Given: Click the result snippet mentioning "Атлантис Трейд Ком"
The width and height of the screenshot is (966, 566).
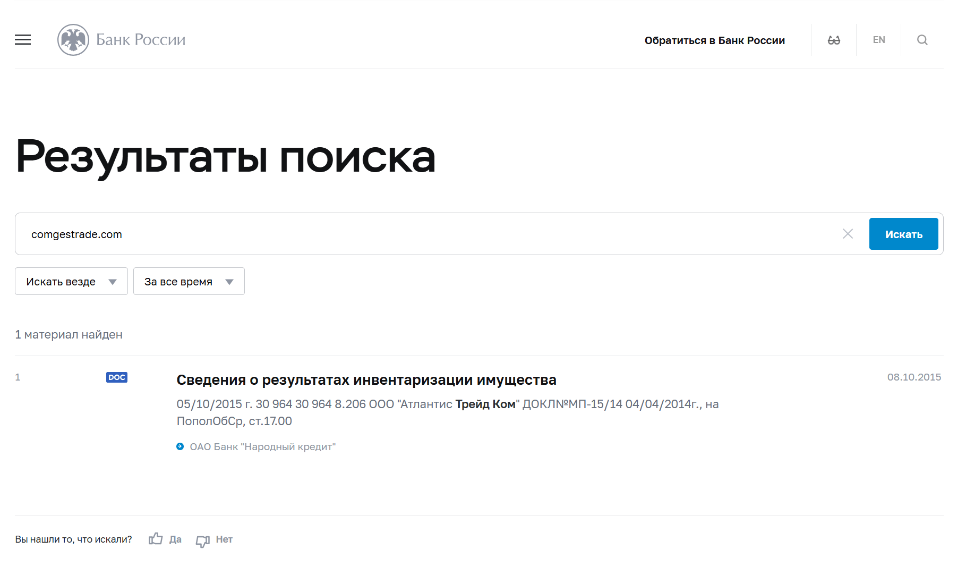Looking at the screenshot, I should tap(447, 412).
